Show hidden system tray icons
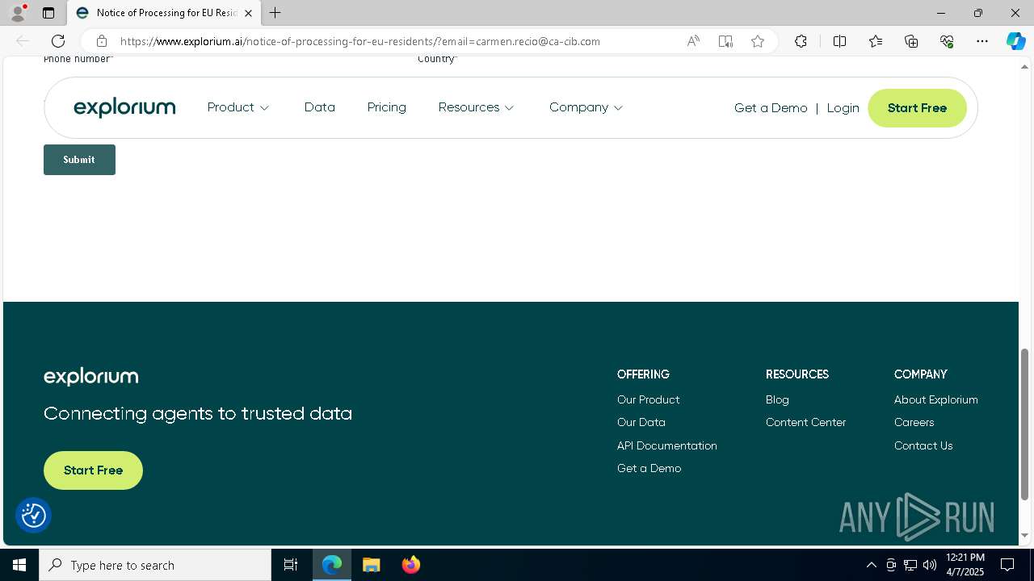The height and width of the screenshot is (581, 1034). pyautogui.click(x=871, y=565)
